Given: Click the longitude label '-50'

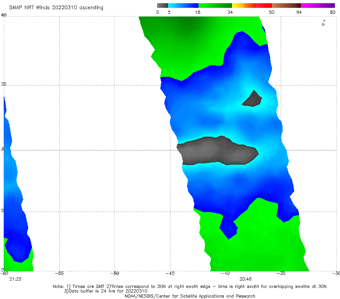Looking at the screenshot, I should pyautogui.click(x=115, y=273).
